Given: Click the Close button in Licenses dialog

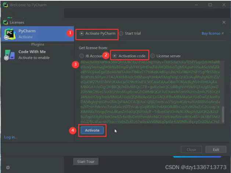Looking at the screenshot, I should coord(191,150).
